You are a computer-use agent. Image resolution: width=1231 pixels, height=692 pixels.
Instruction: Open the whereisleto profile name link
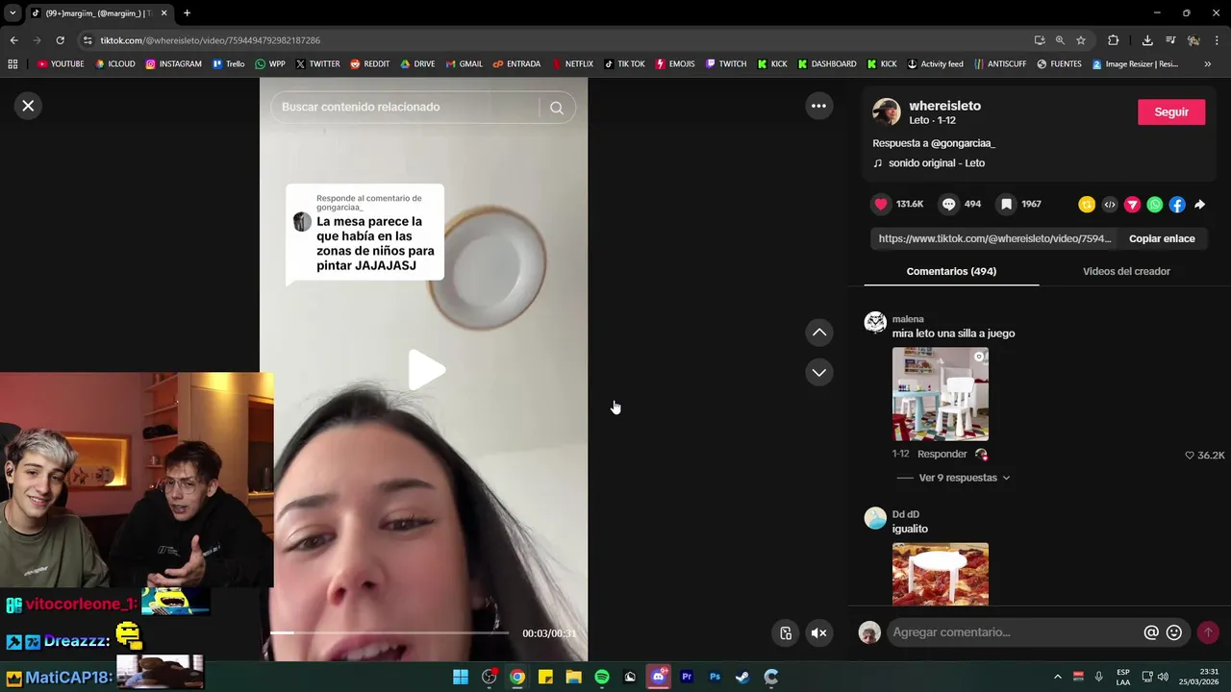click(945, 106)
